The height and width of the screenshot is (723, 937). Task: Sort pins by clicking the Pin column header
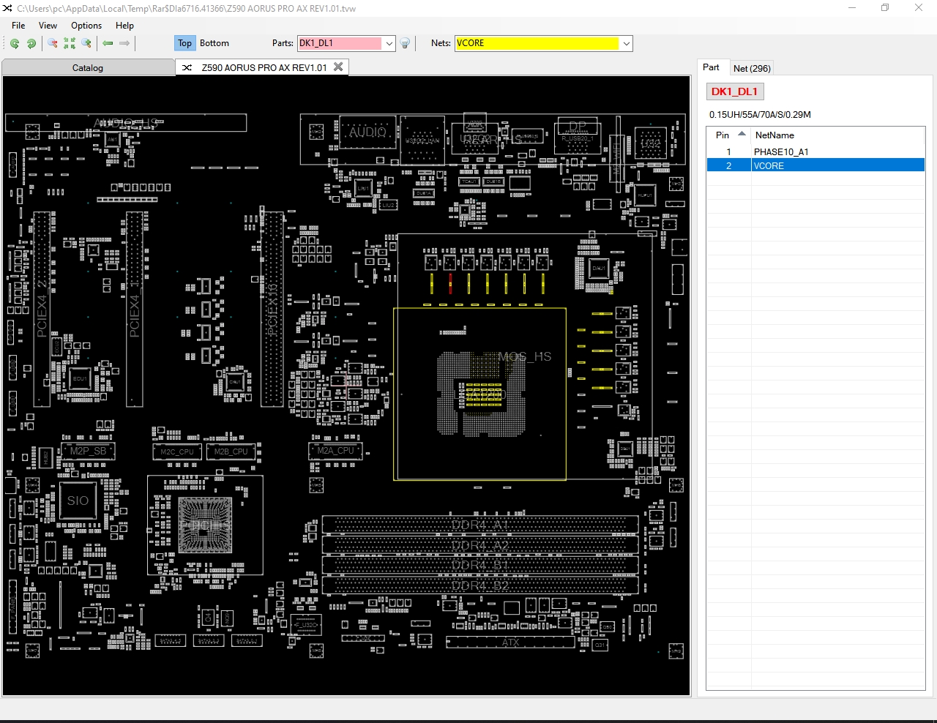click(x=723, y=135)
